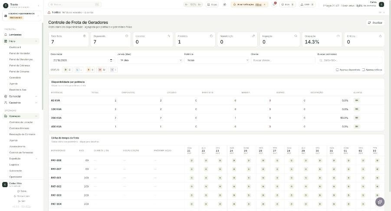The image size is (391, 211).
Task: Collapse the Operação section chevron
Action: (x=36, y=116)
